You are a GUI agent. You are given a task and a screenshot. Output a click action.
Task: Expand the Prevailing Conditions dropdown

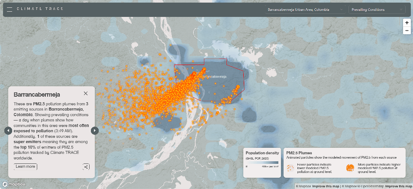click(377, 10)
